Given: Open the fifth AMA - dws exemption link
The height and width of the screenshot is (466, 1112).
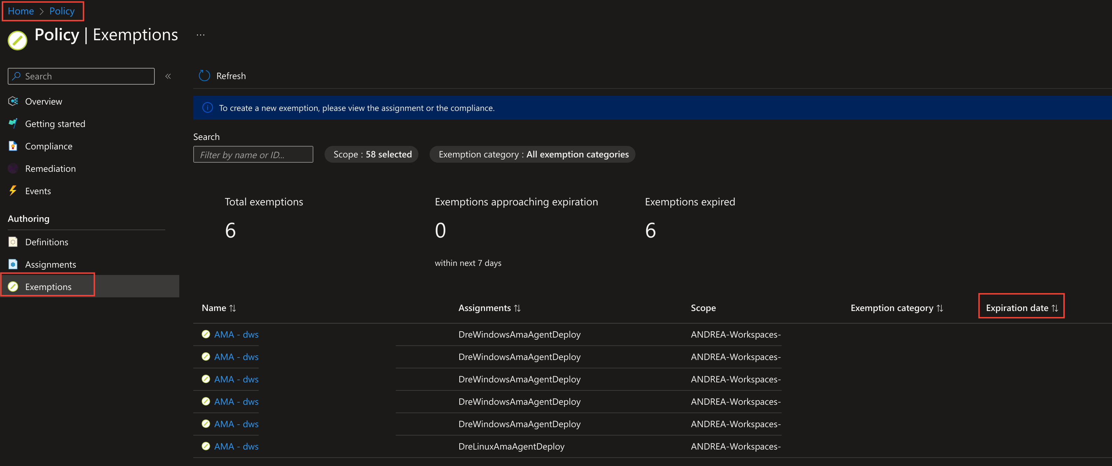Looking at the screenshot, I should click(237, 425).
